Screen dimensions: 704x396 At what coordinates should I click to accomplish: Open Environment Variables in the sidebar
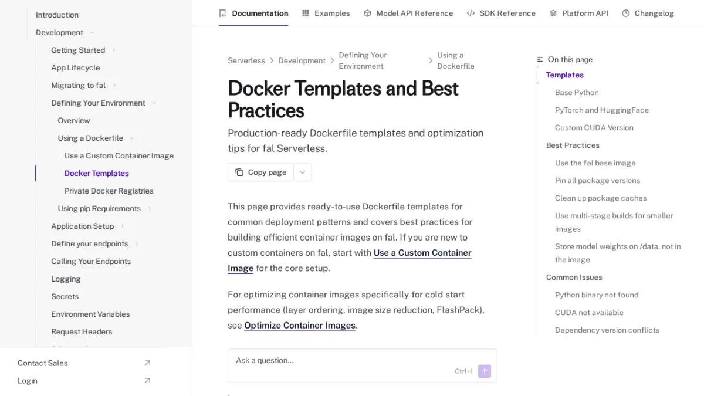pyautogui.click(x=90, y=314)
